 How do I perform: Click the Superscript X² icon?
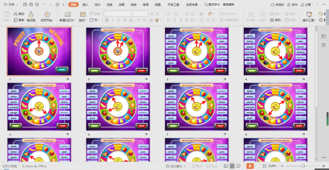click(139, 20)
